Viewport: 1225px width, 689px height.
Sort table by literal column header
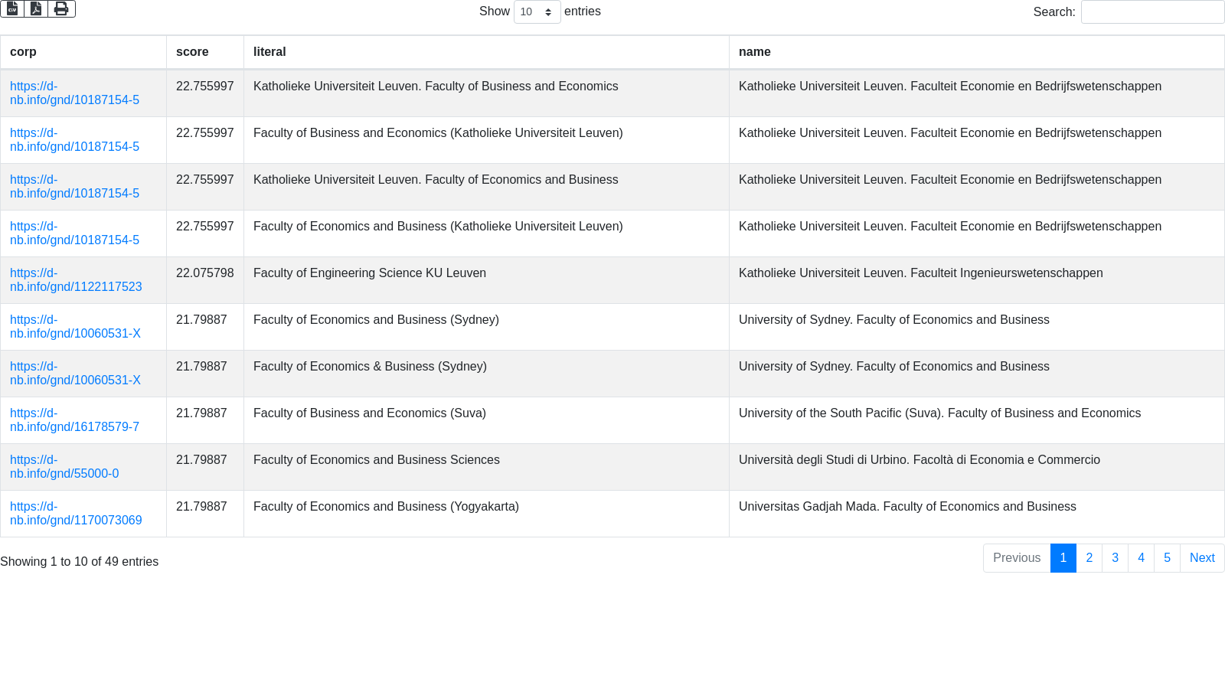[269, 52]
